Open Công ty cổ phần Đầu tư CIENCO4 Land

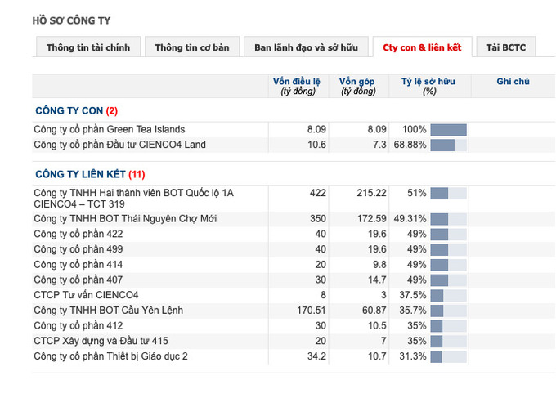tap(120, 145)
